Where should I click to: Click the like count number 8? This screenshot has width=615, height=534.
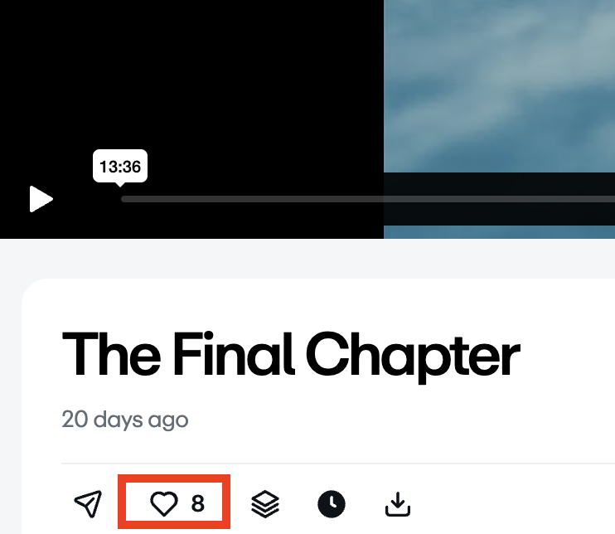(x=197, y=504)
